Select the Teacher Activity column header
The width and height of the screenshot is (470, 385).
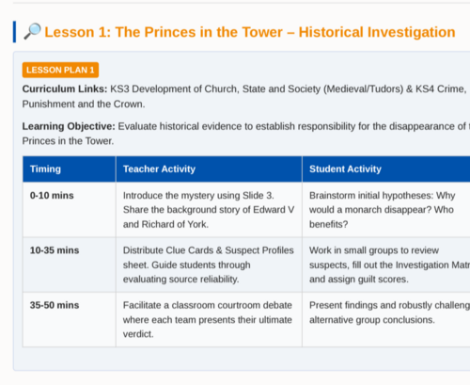click(x=209, y=169)
